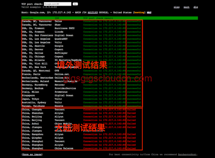Click the China, Hangzhou location
215x158 pixels.
pyautogui.click(x=33, y=134)
